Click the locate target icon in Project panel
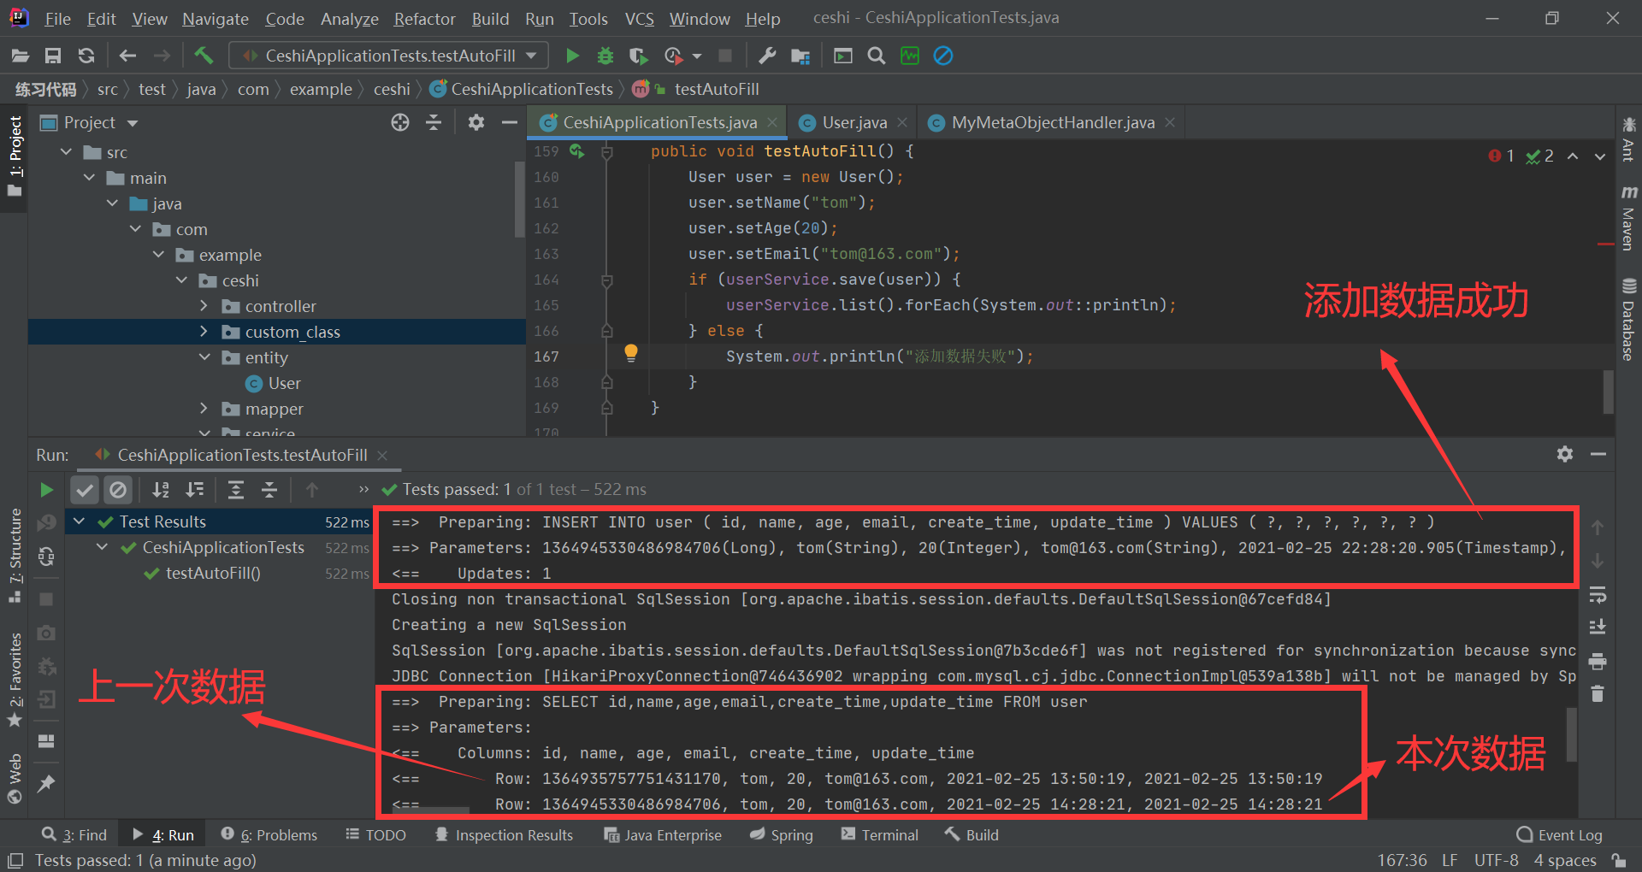The height and width of the screenshot is (872, 1642). (x=399, y=122)
